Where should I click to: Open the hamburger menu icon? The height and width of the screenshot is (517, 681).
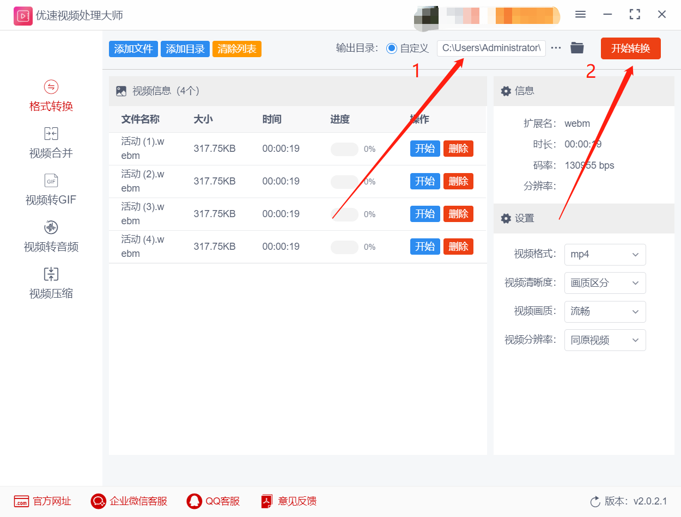pos(580,15)
